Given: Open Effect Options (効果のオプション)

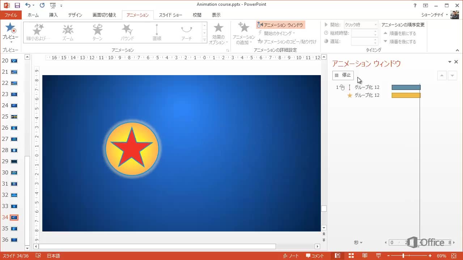Looking at the screenshot, I should 218,33.
